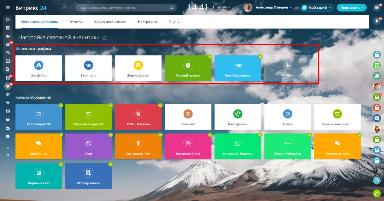Open the chat bubble icon in right panel

(x=377, y=34)
